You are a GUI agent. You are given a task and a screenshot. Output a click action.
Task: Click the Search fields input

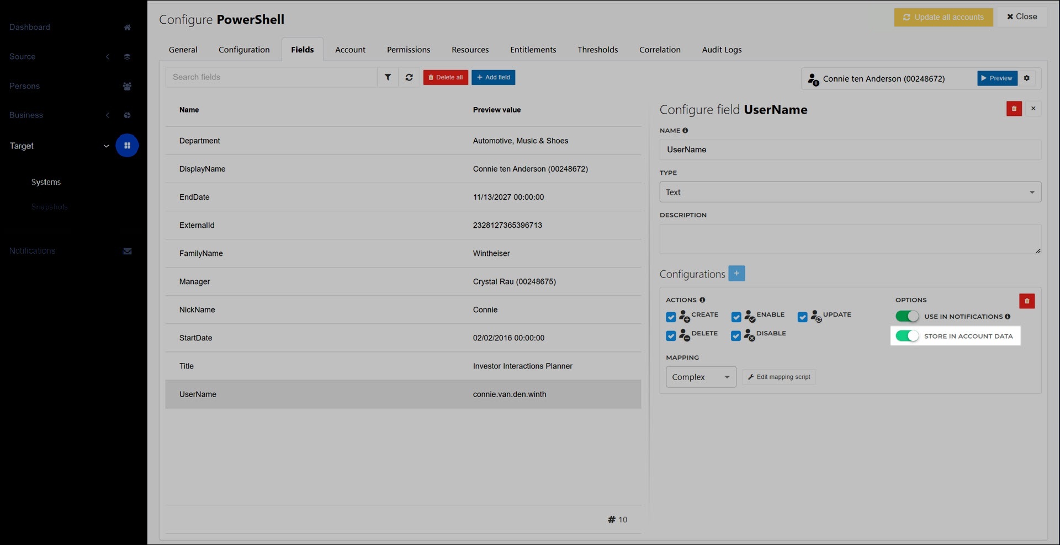(271, 77)
